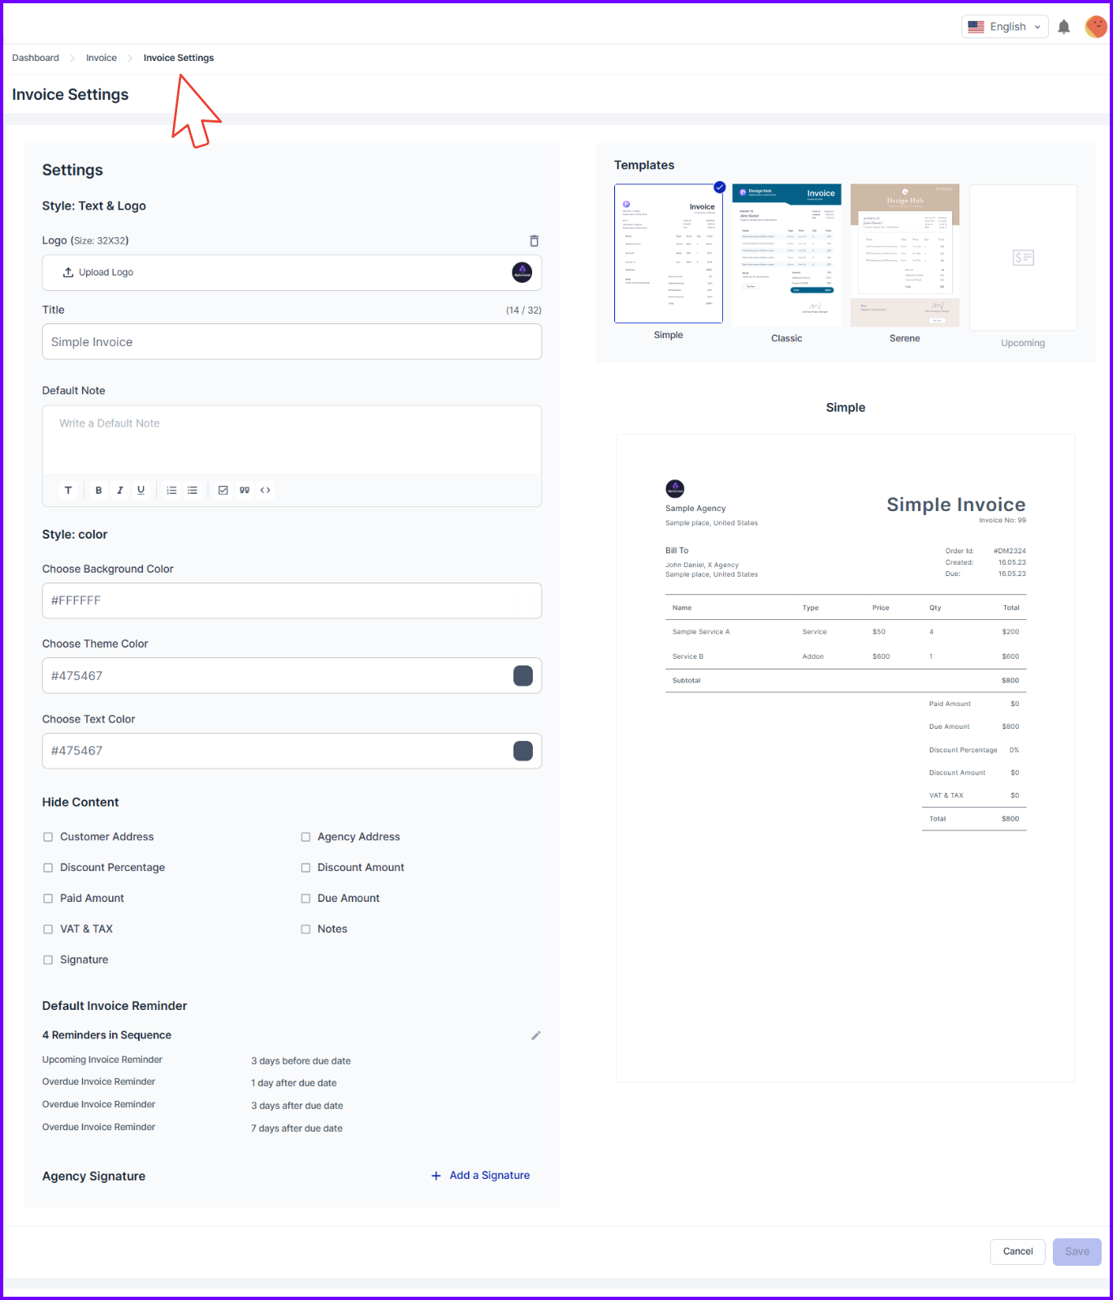Check the Discount Percentage hide option
The height and width of the screenshot is (1300, 1113).
pos(48,868)
